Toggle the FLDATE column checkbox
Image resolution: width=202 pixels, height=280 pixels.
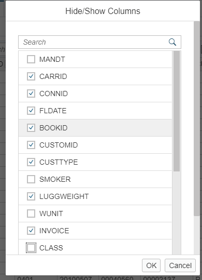pyautogui.click(x=31, y=111)
